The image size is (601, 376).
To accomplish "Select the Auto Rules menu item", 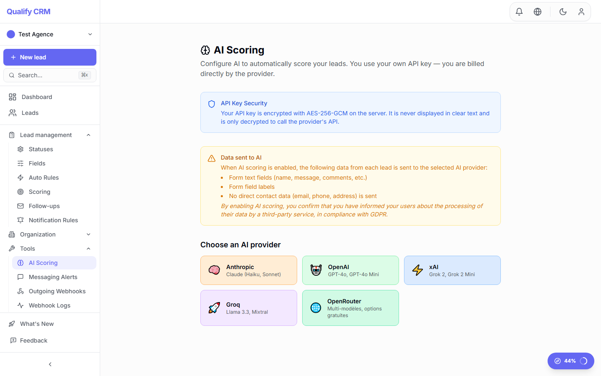I will pos(54,178).
